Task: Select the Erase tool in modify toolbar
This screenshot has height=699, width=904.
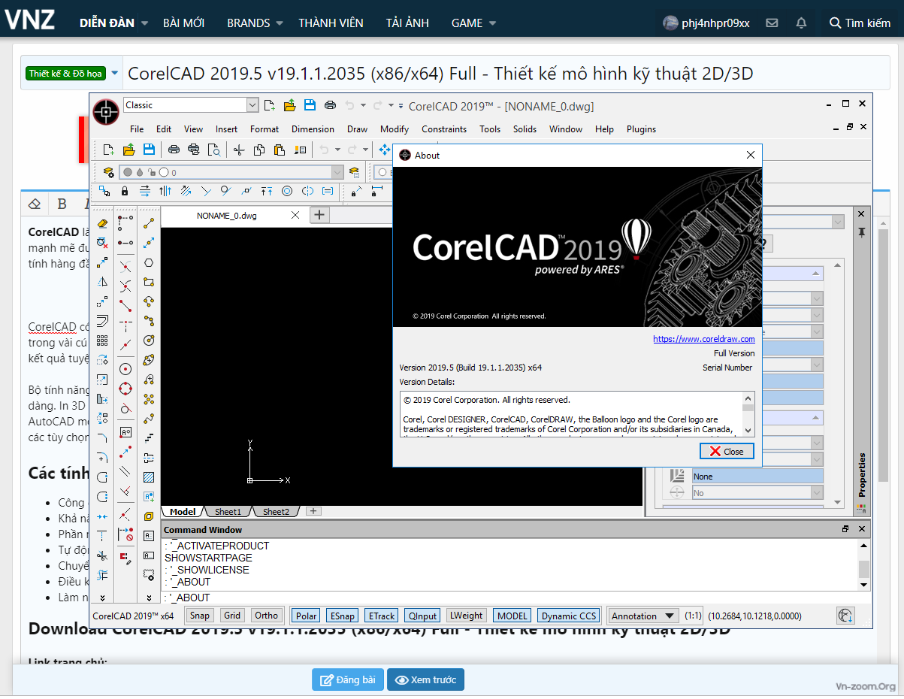Action: [x=102, y=223]
